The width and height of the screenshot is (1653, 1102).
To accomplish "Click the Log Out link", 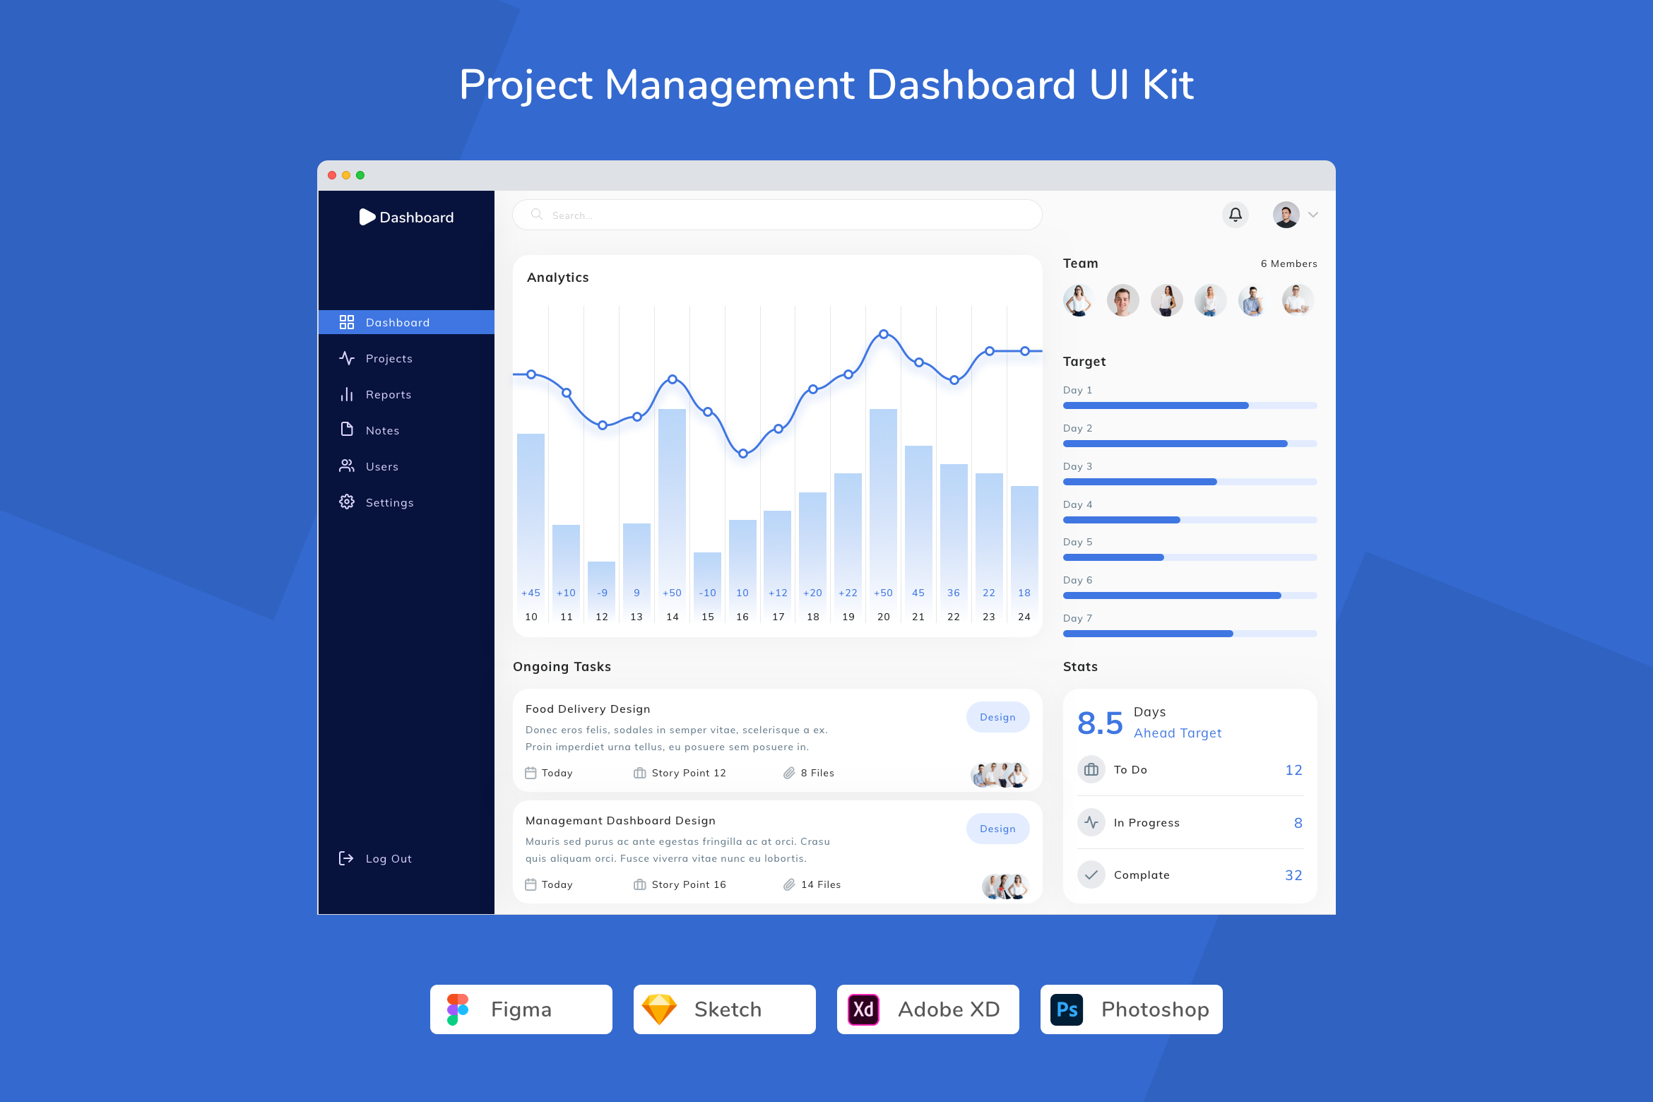I will [389, 858].
